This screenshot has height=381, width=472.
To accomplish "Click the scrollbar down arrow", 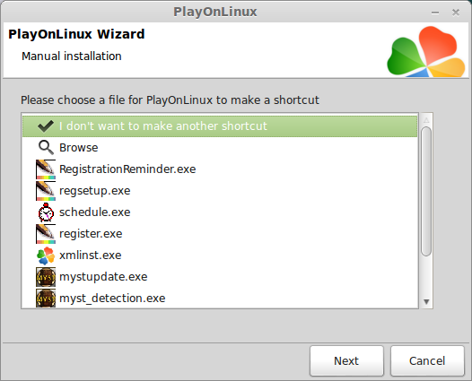I will pyautogui.click(x=426, y=301).
